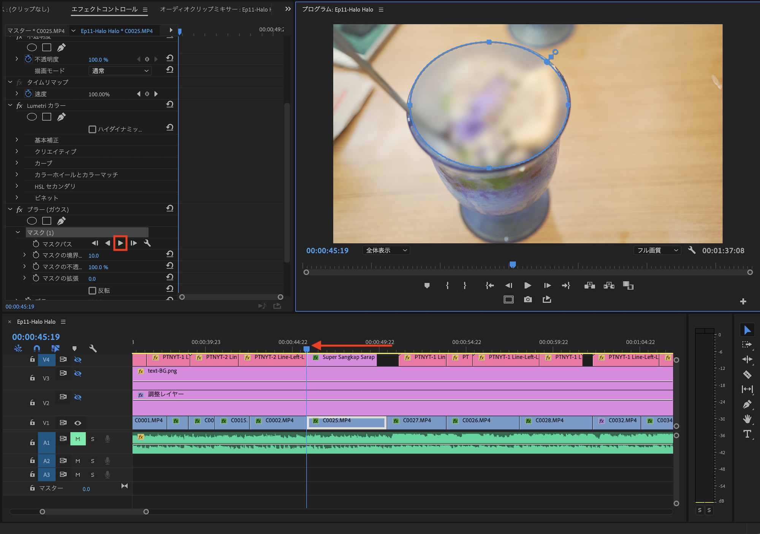The image size is (760, 534).
Task: Click the program monitor playhead scrubber
Action: point(513,264)
